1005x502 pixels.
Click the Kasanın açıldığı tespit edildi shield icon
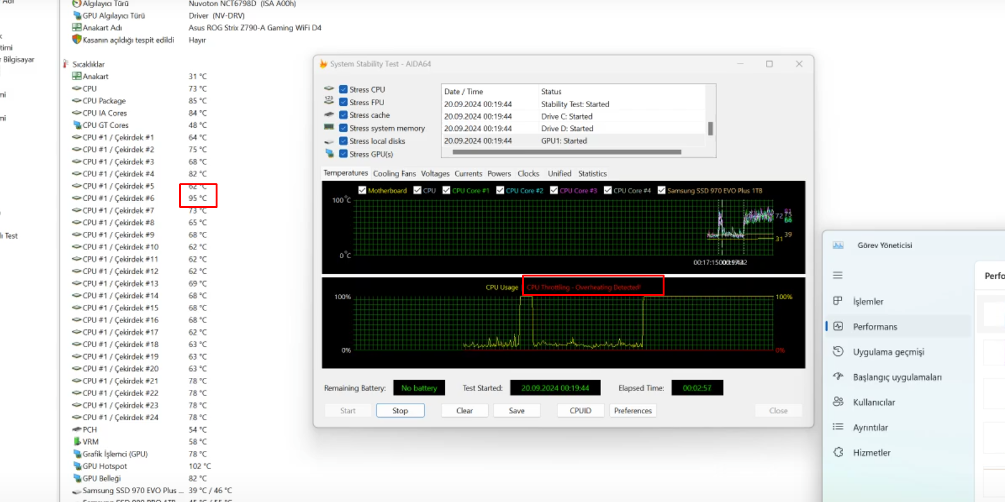(x=77, y=40)
